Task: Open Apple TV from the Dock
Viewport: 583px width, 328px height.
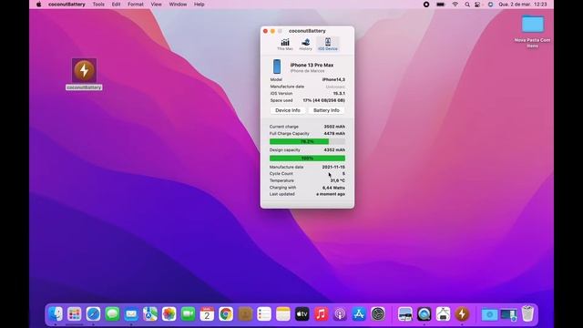Action: tap(302, 314)
